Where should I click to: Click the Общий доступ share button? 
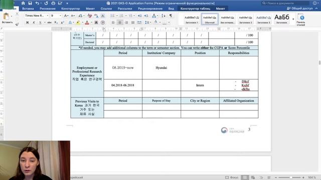(x=300, y=8)
